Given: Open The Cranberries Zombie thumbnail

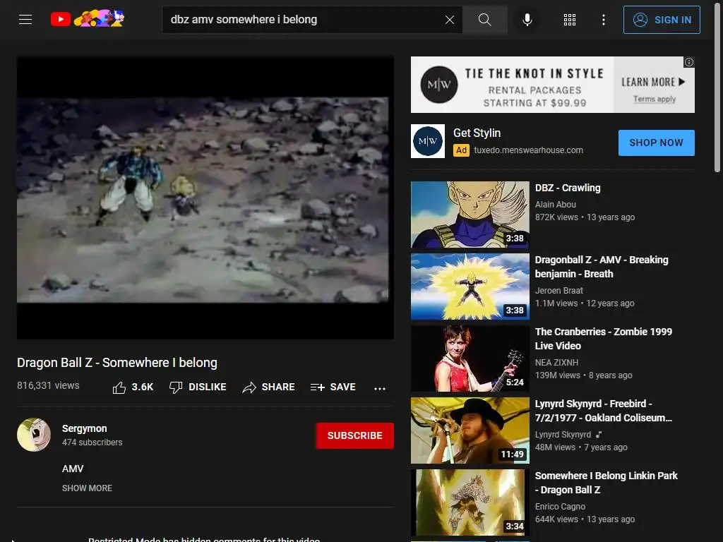Looking at the screenshot, I should click(470, 358).
